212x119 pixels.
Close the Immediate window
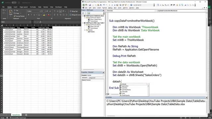click(x=206, y=98)
